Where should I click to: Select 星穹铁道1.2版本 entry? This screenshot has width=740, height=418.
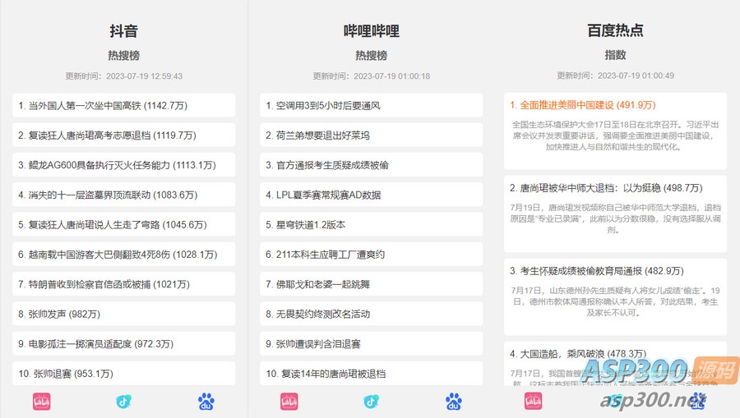[371, 224]
